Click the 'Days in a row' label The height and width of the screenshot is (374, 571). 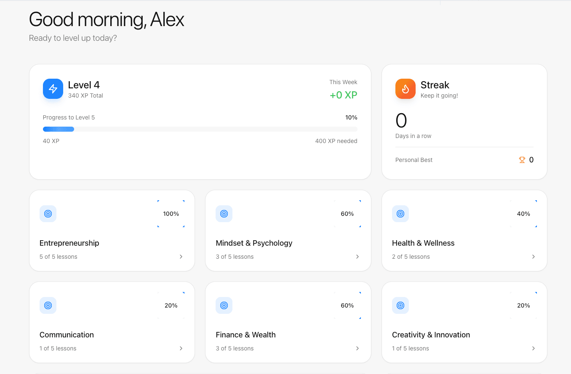(x=413, y=136)
